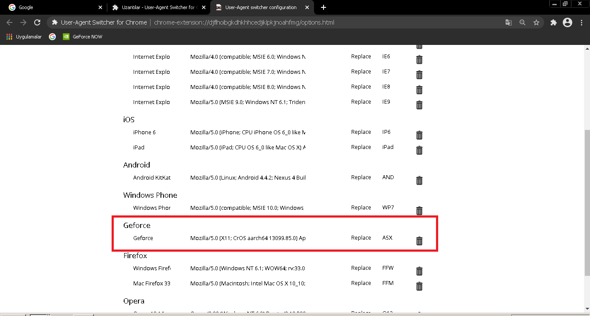
Task: Open the Extensions puzzle-piece menu
Action: [x=553, y=22]
